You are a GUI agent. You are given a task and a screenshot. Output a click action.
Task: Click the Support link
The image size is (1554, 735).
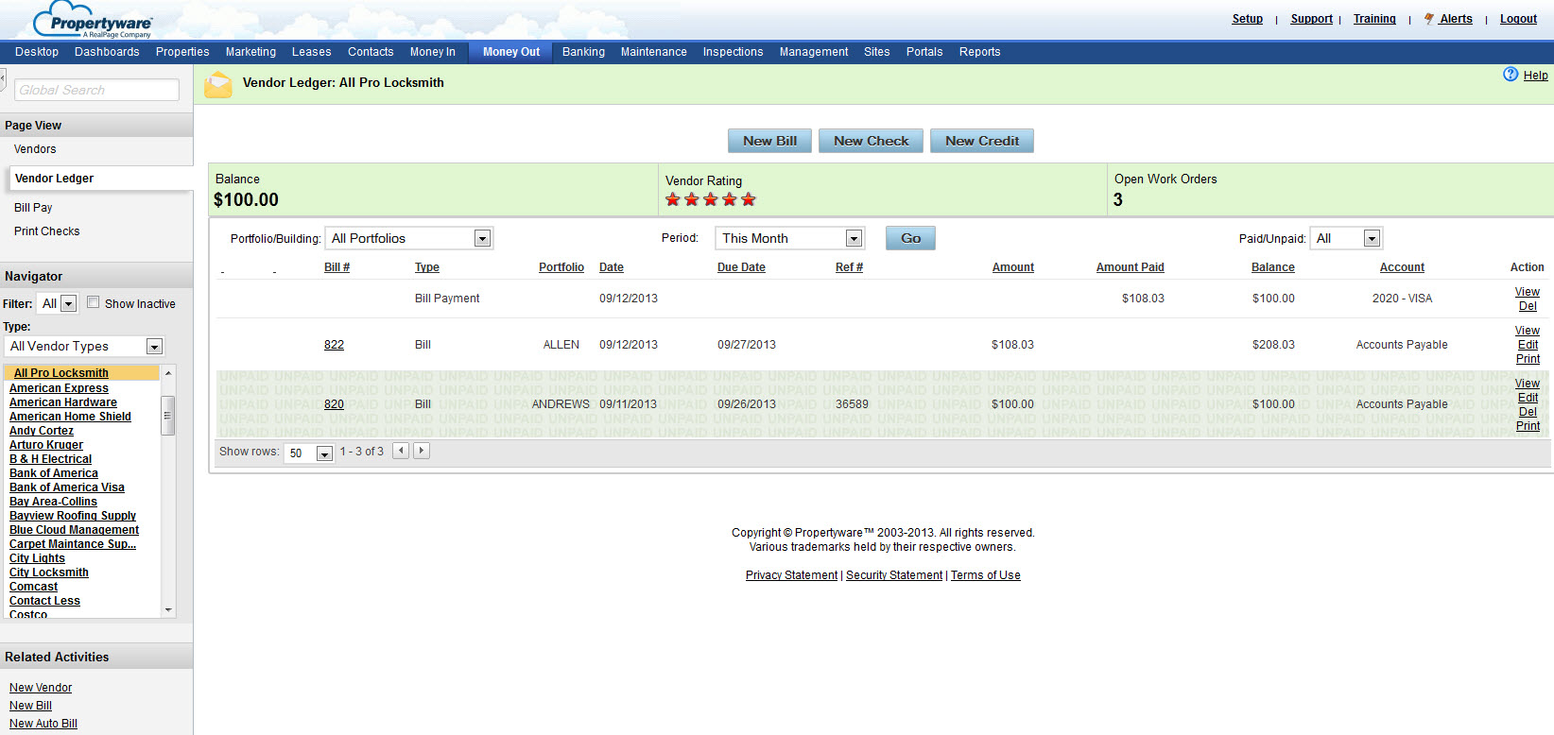click(x=1311, y=19)
